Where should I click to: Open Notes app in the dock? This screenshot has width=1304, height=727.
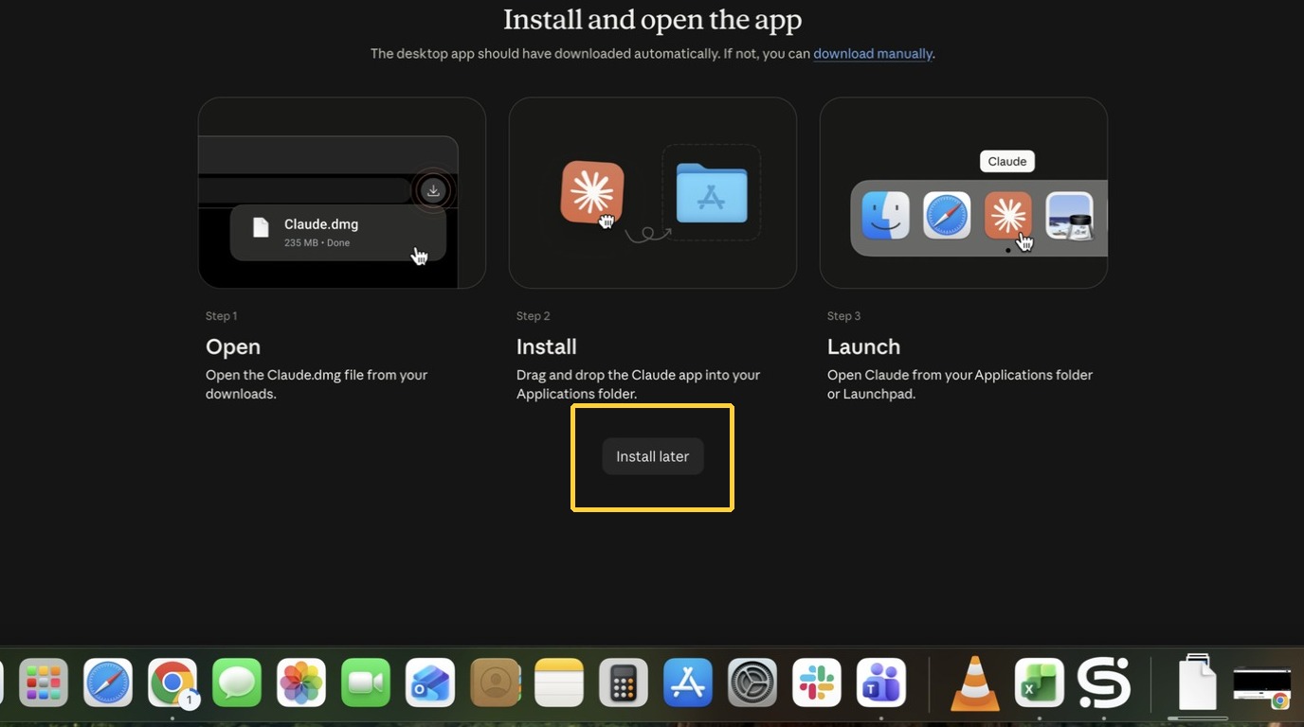(559, 683)
